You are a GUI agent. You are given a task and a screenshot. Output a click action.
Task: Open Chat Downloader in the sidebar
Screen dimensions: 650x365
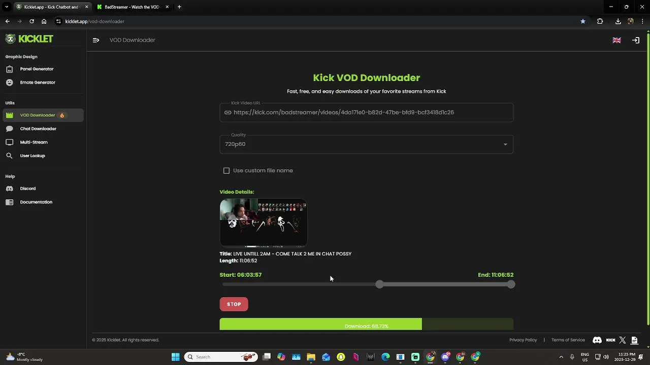[43, 129]
